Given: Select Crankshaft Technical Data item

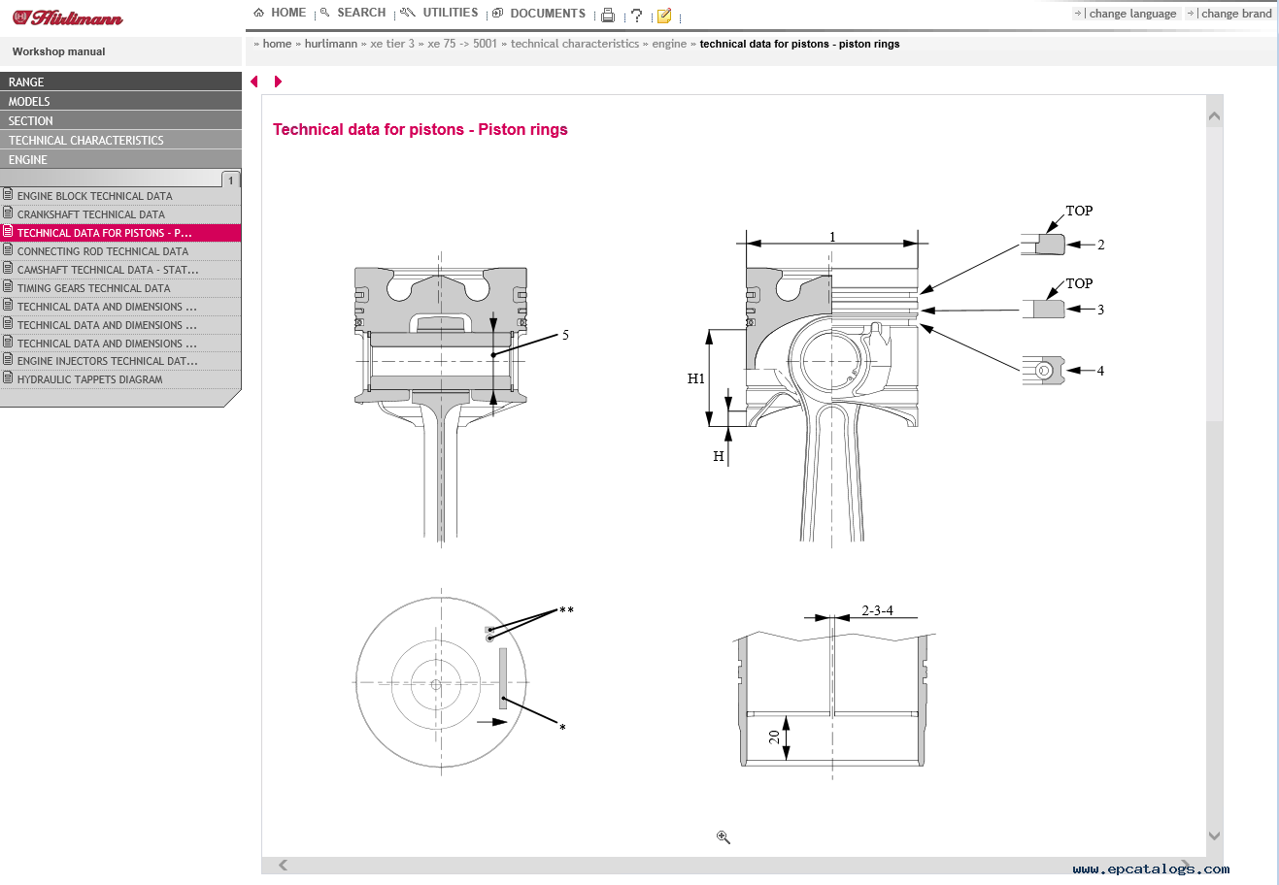Looking at the screenshot, I should 91,214.
